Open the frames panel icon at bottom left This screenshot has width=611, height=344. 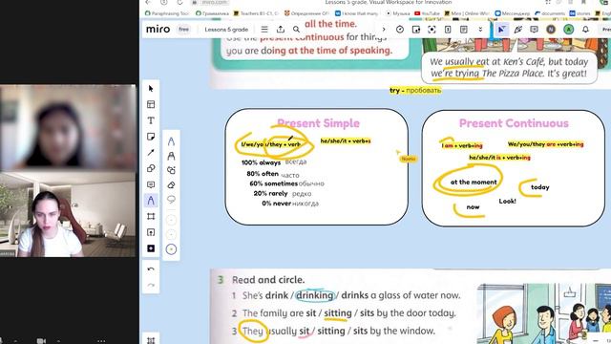point(151,340)
